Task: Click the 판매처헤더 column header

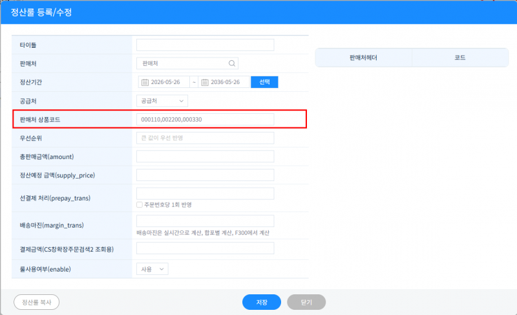Action: pos(363,58)
